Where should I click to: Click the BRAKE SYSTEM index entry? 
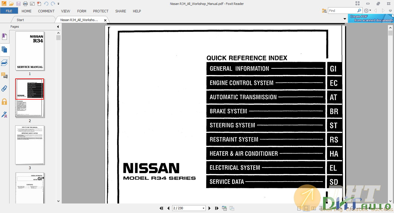click(x=266, y=111)
